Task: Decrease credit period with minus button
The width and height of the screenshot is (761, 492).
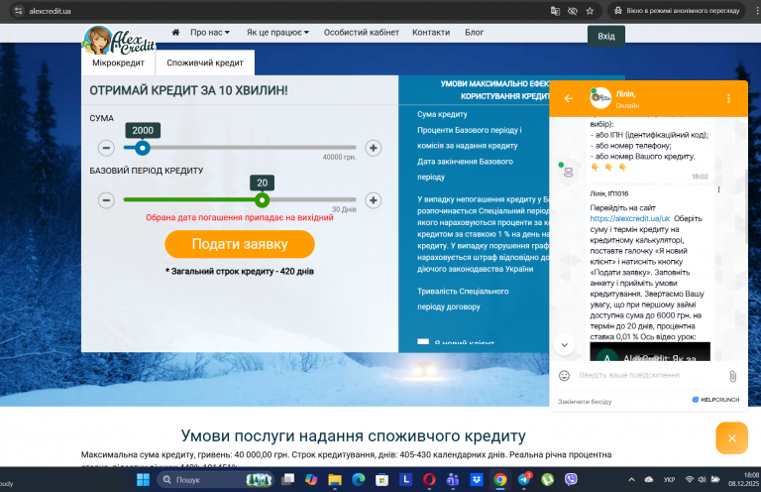Action: coord(106,200)
